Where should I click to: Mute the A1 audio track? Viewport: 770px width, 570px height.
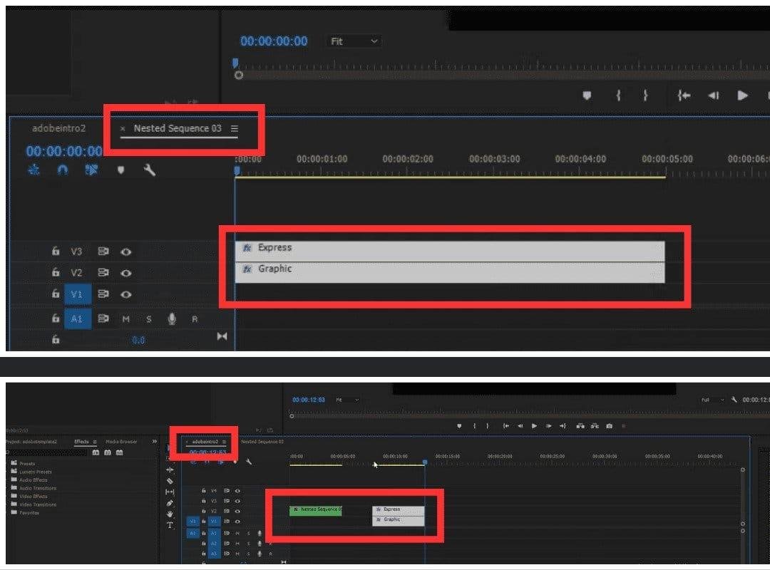click(126, 318)
